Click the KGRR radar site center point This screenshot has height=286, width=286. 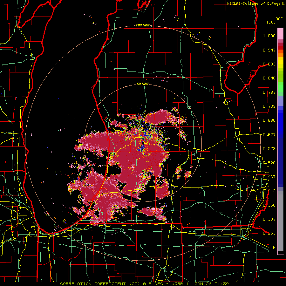click(143, 143)
